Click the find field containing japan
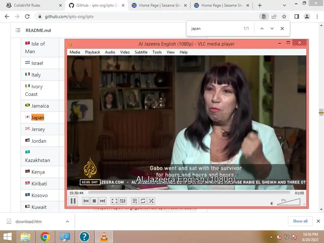This screenshot has height=243, width=324. [x=215, y=28]
